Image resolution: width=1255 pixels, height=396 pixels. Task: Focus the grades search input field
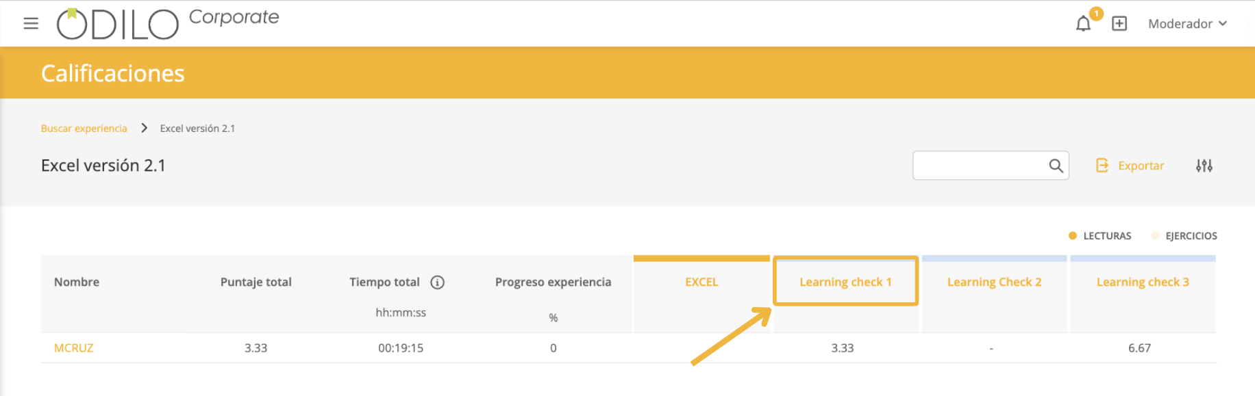[980, 166]
